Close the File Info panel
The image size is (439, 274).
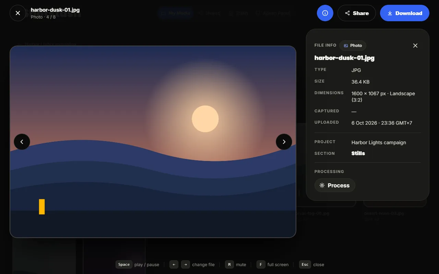pos(415,46)
